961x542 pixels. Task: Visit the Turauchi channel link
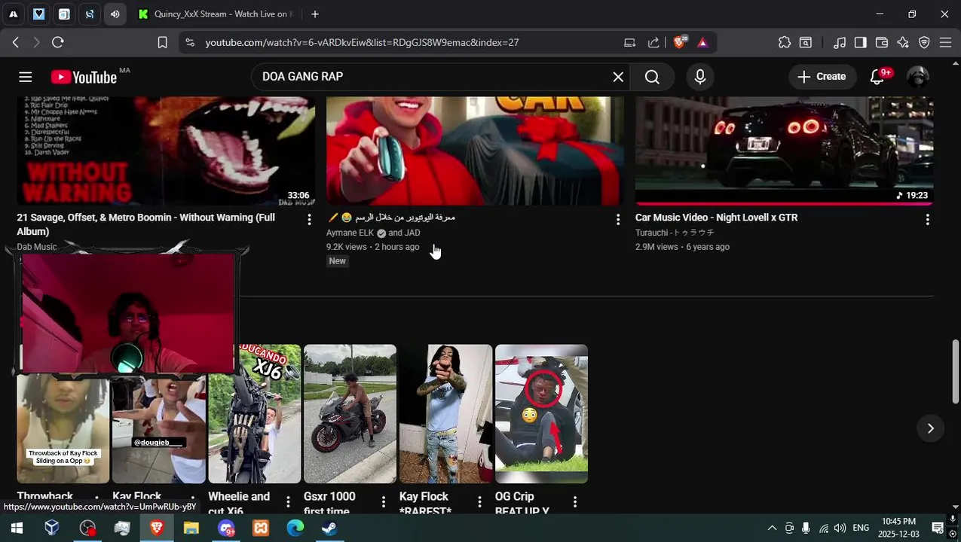(675, 233)
